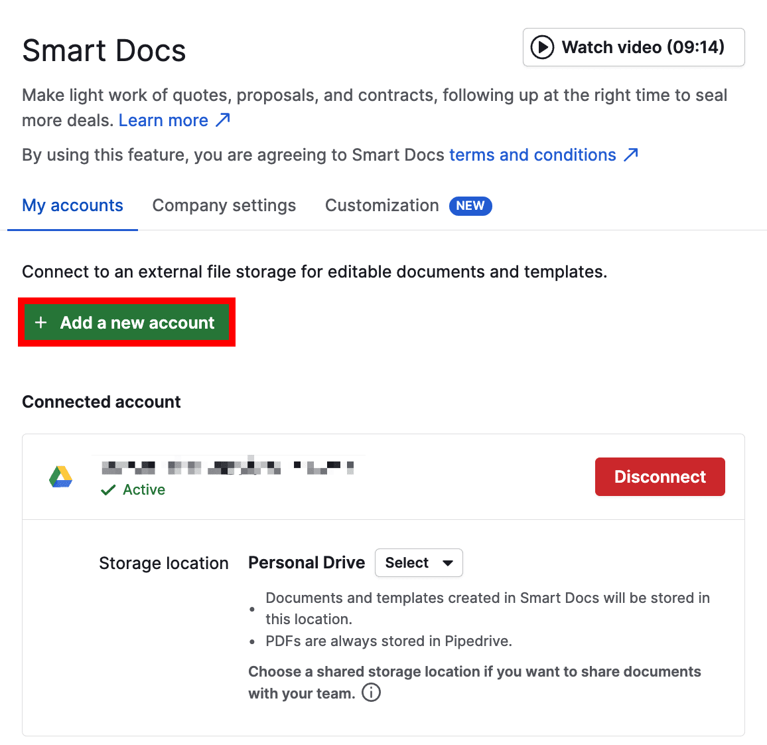Open the Smart Docs terms and conditions
Viewport: 767px width, 745px height.
(533, 154)
